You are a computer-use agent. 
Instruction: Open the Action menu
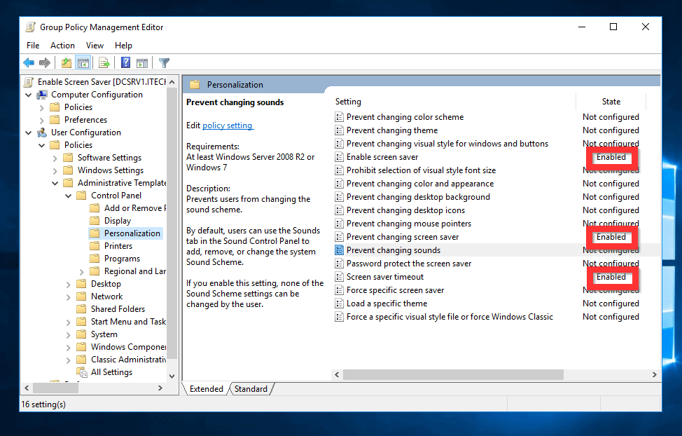(x=62, y=45)
